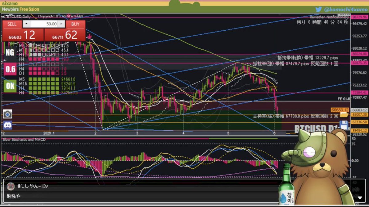Expand the chat box dropdown arrow

click(360, 198)
